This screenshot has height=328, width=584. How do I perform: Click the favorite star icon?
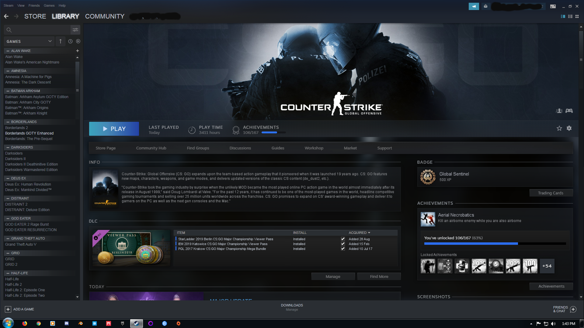coord(559,128)
